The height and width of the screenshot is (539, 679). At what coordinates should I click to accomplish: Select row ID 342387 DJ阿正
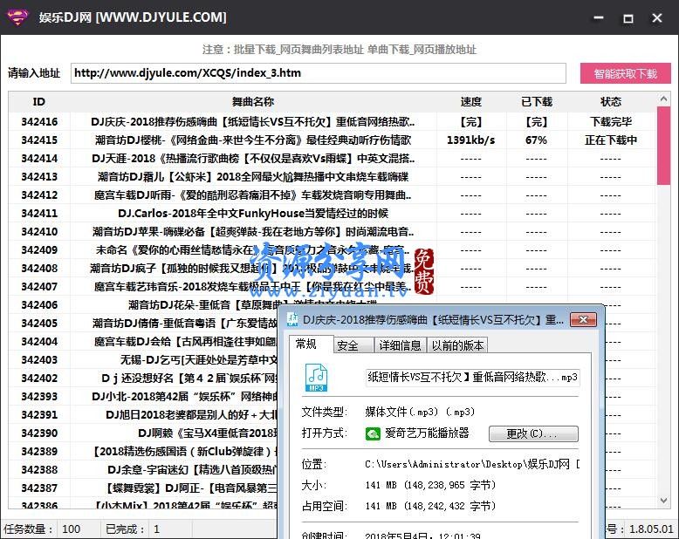click(x=143, y=488)
